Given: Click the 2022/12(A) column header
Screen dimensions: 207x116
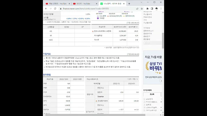Looking at the screenshot, I should tap(64, 79).
